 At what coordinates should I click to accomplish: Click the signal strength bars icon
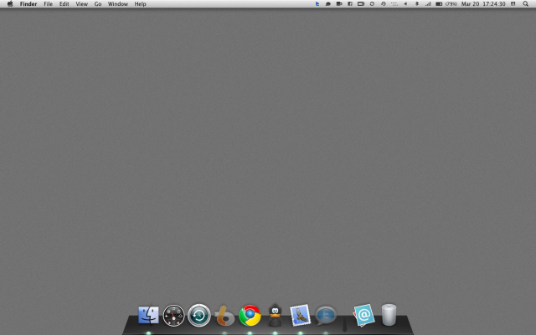[428, 3]
